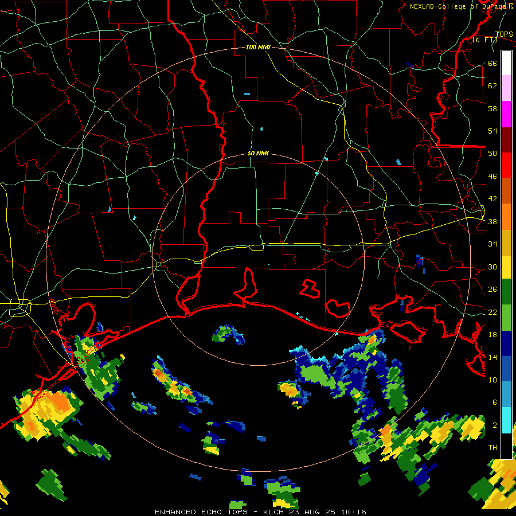Screen dimensions: 516x516
Task: Click the '100 NMI' range ring label
Action: 258,48
